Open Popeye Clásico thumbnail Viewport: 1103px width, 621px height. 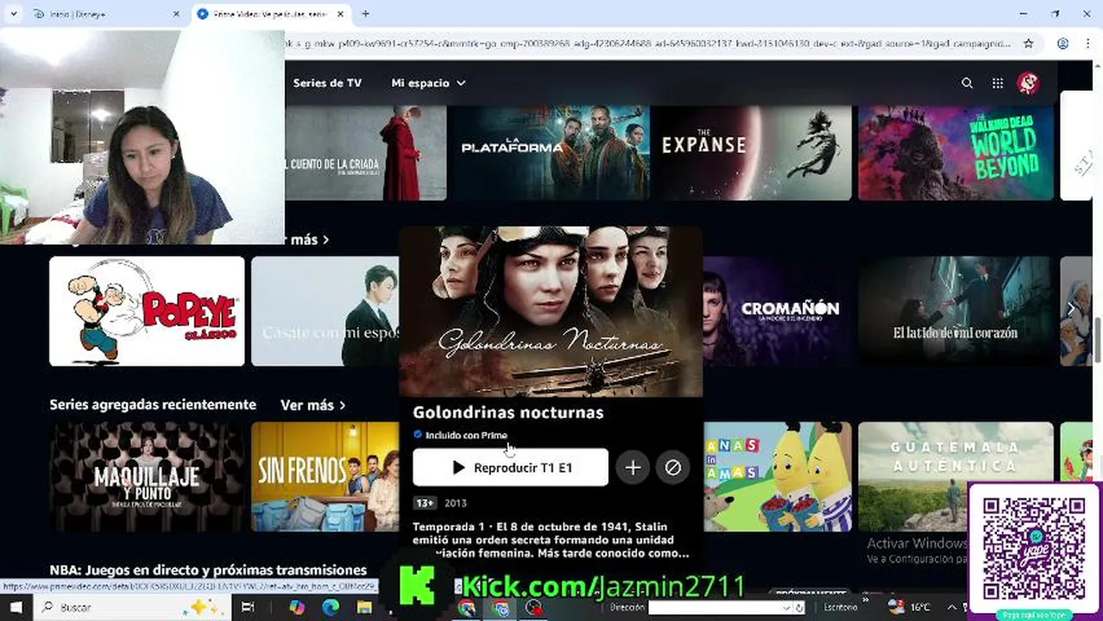coord(147,310)
